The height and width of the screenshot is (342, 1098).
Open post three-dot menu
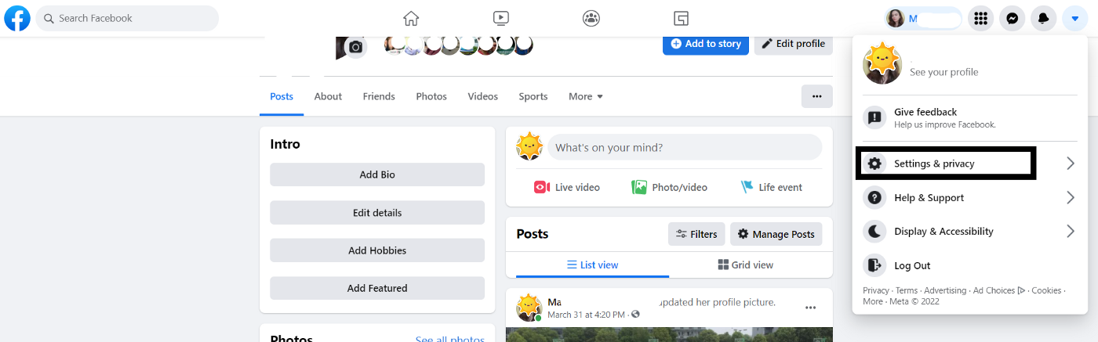[810, 308]
